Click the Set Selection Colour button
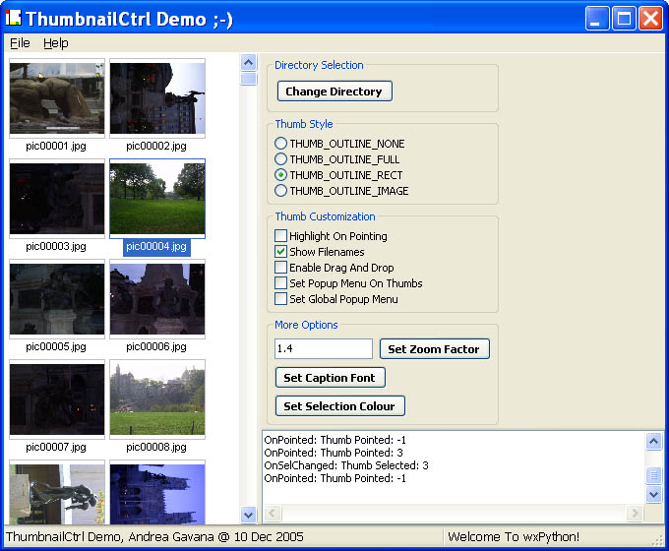This screenshot has width=669, height=551. pos(339,406)
